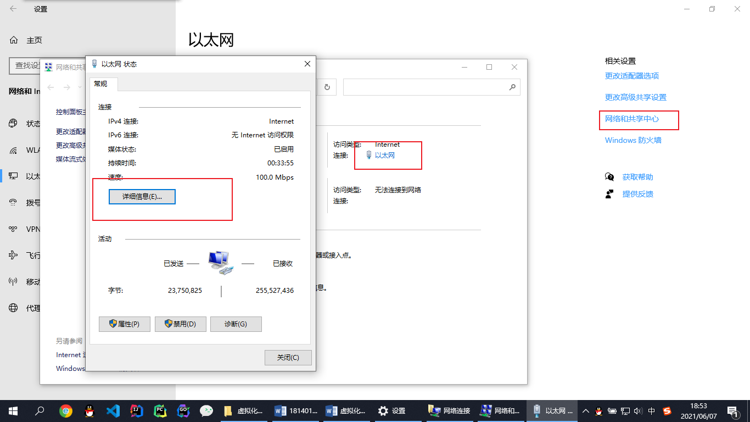Click the 禁用(D) disable button
Image resolution: width=750 pixels, height=422 pixels.
pos(180,324)
